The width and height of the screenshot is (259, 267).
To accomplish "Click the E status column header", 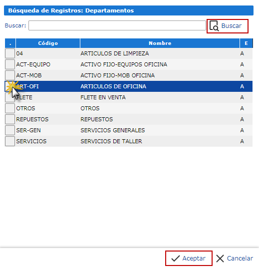I will 246,43.
